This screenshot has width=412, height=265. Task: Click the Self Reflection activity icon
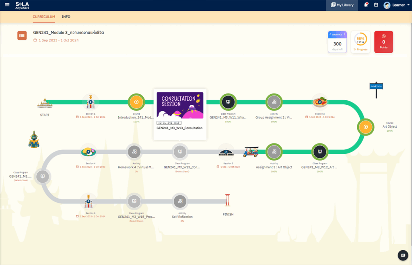point(180,201)
